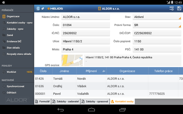This screenshot has width=183, height=114.
Task: Click the Země folder icon
Action: pyautogui.click(x=4, y=35)
